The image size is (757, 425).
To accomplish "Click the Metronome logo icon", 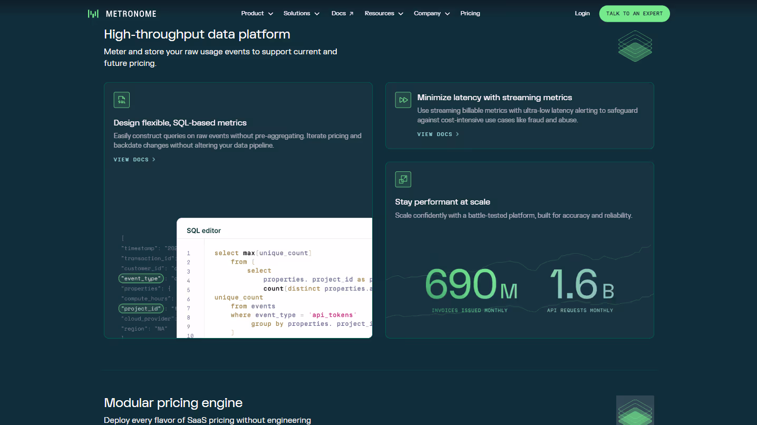I will [x=93, y=14].
